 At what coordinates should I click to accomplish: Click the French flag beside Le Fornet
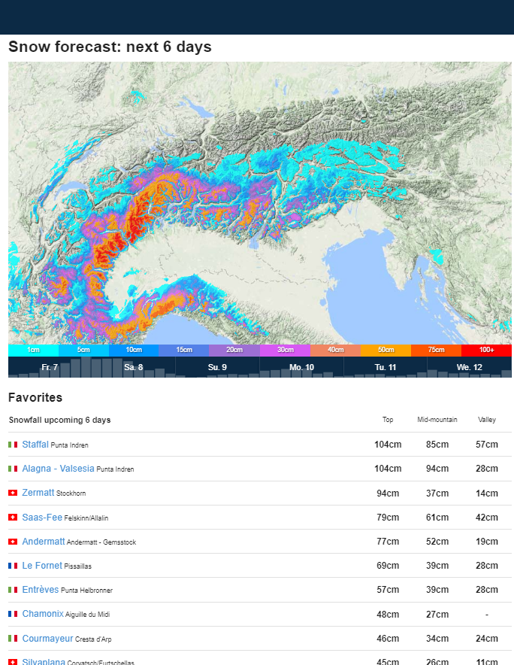pos(13,566)
